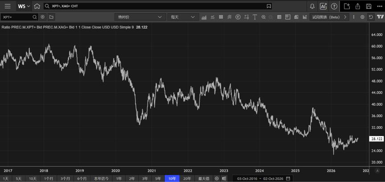Select the 3年 range tab
Screen dimensions: 385x182
(145, 178)
